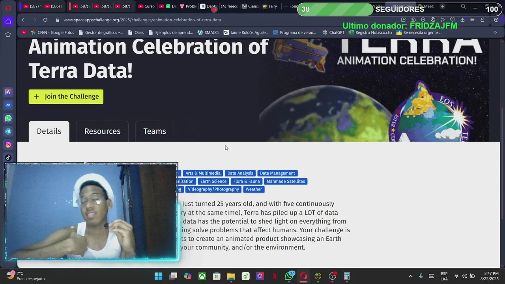
Task: Click the snapshot camera icon in address bar
Action: [x=413, y=20]
